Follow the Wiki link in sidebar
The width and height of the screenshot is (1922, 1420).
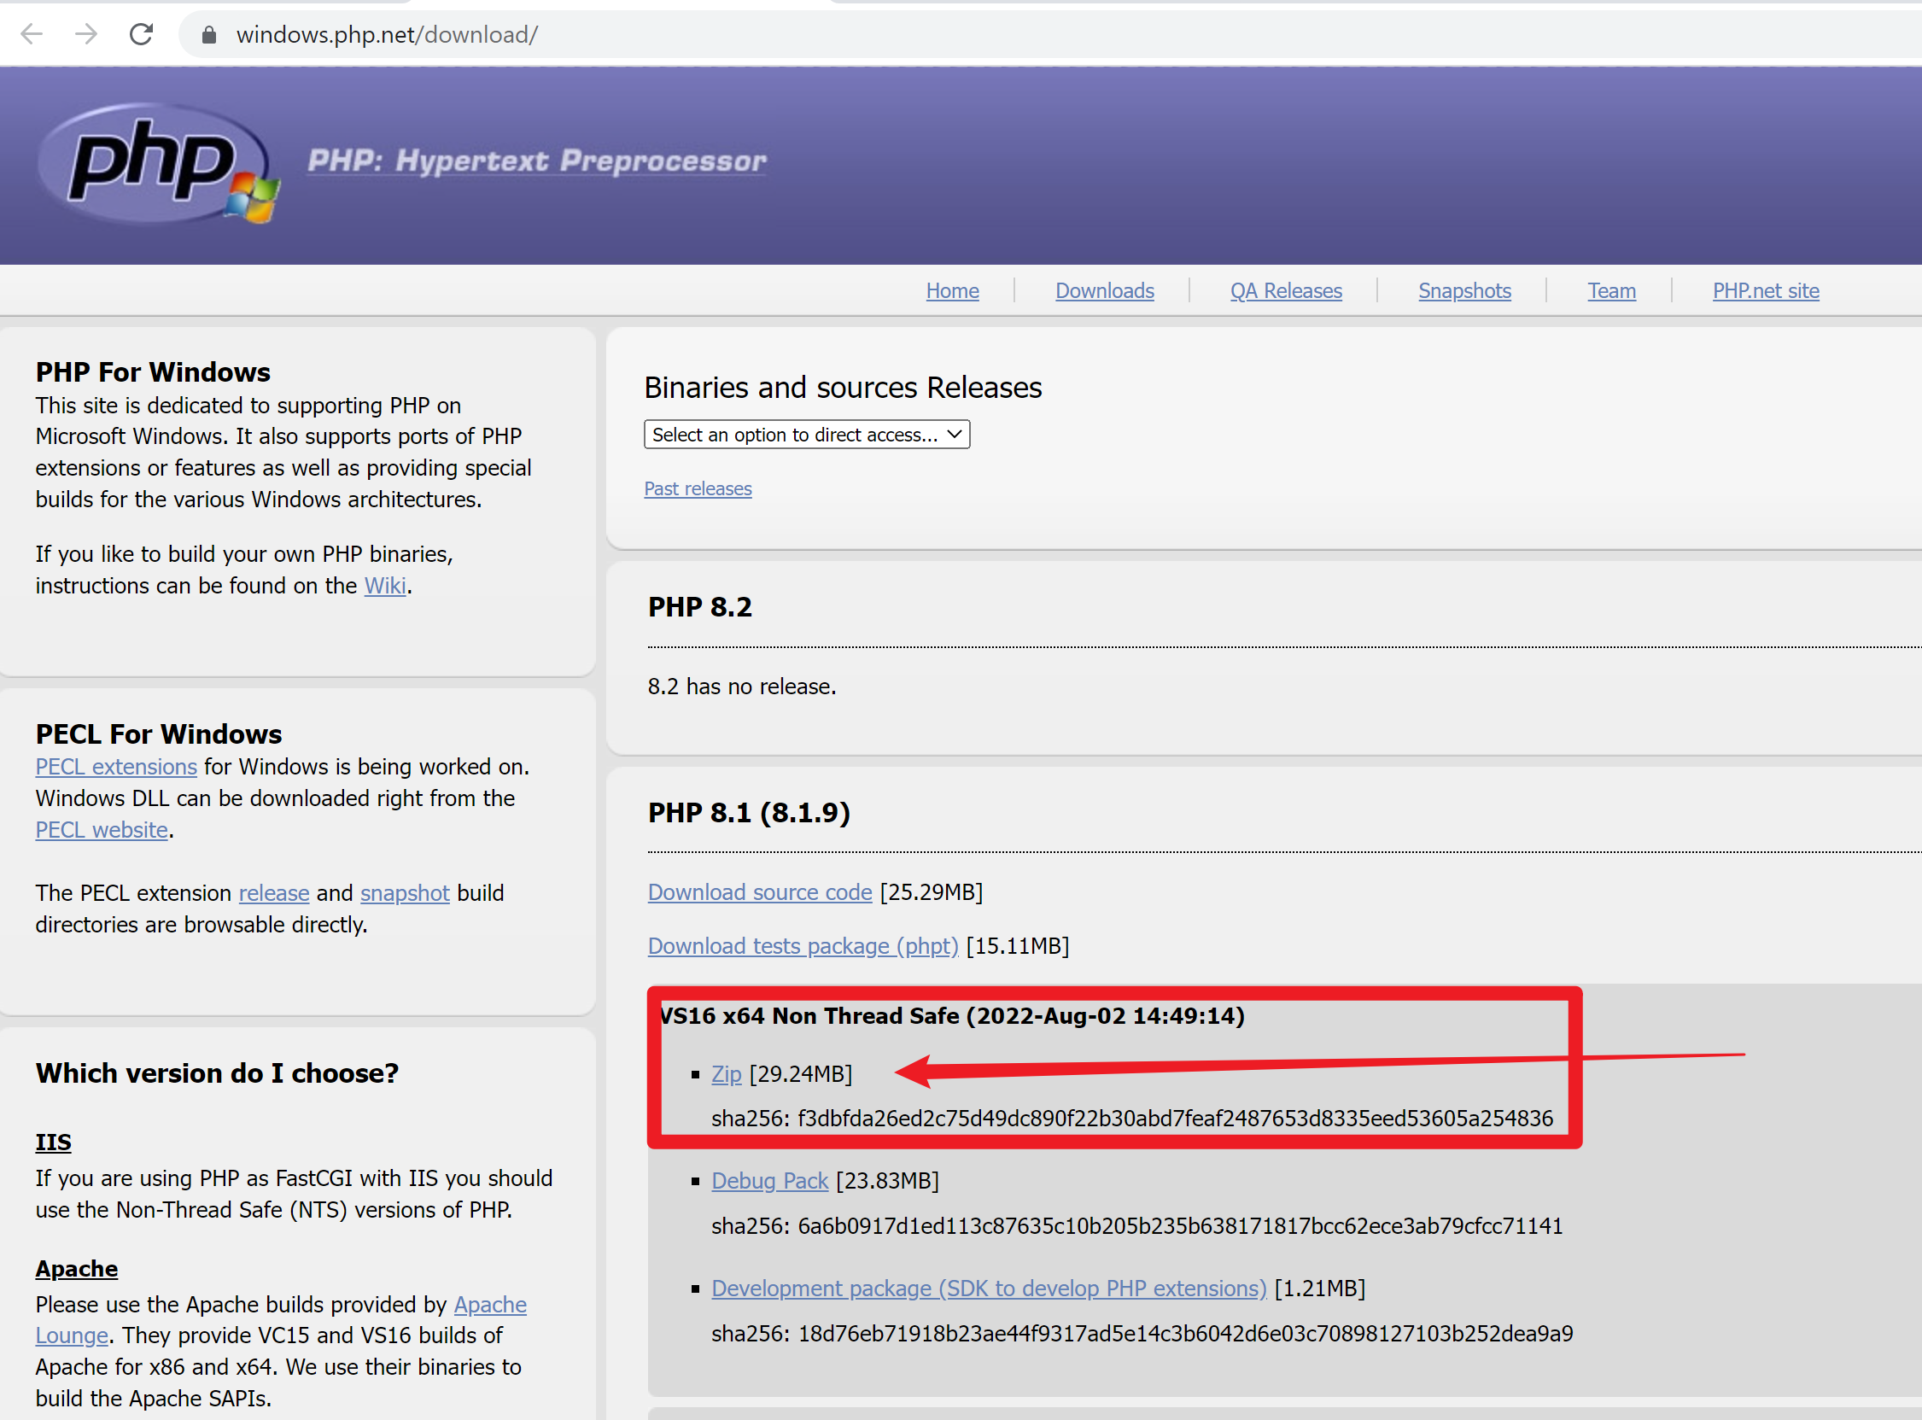coord(384,586)
